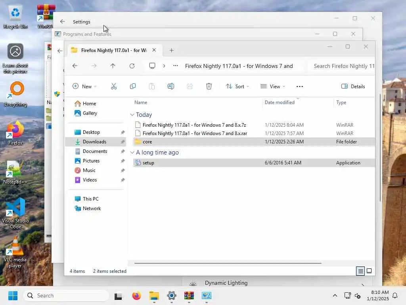406x305 pixels.
Task: Click the Share icon in Explorer toolbar
Action: click(190, 86)
